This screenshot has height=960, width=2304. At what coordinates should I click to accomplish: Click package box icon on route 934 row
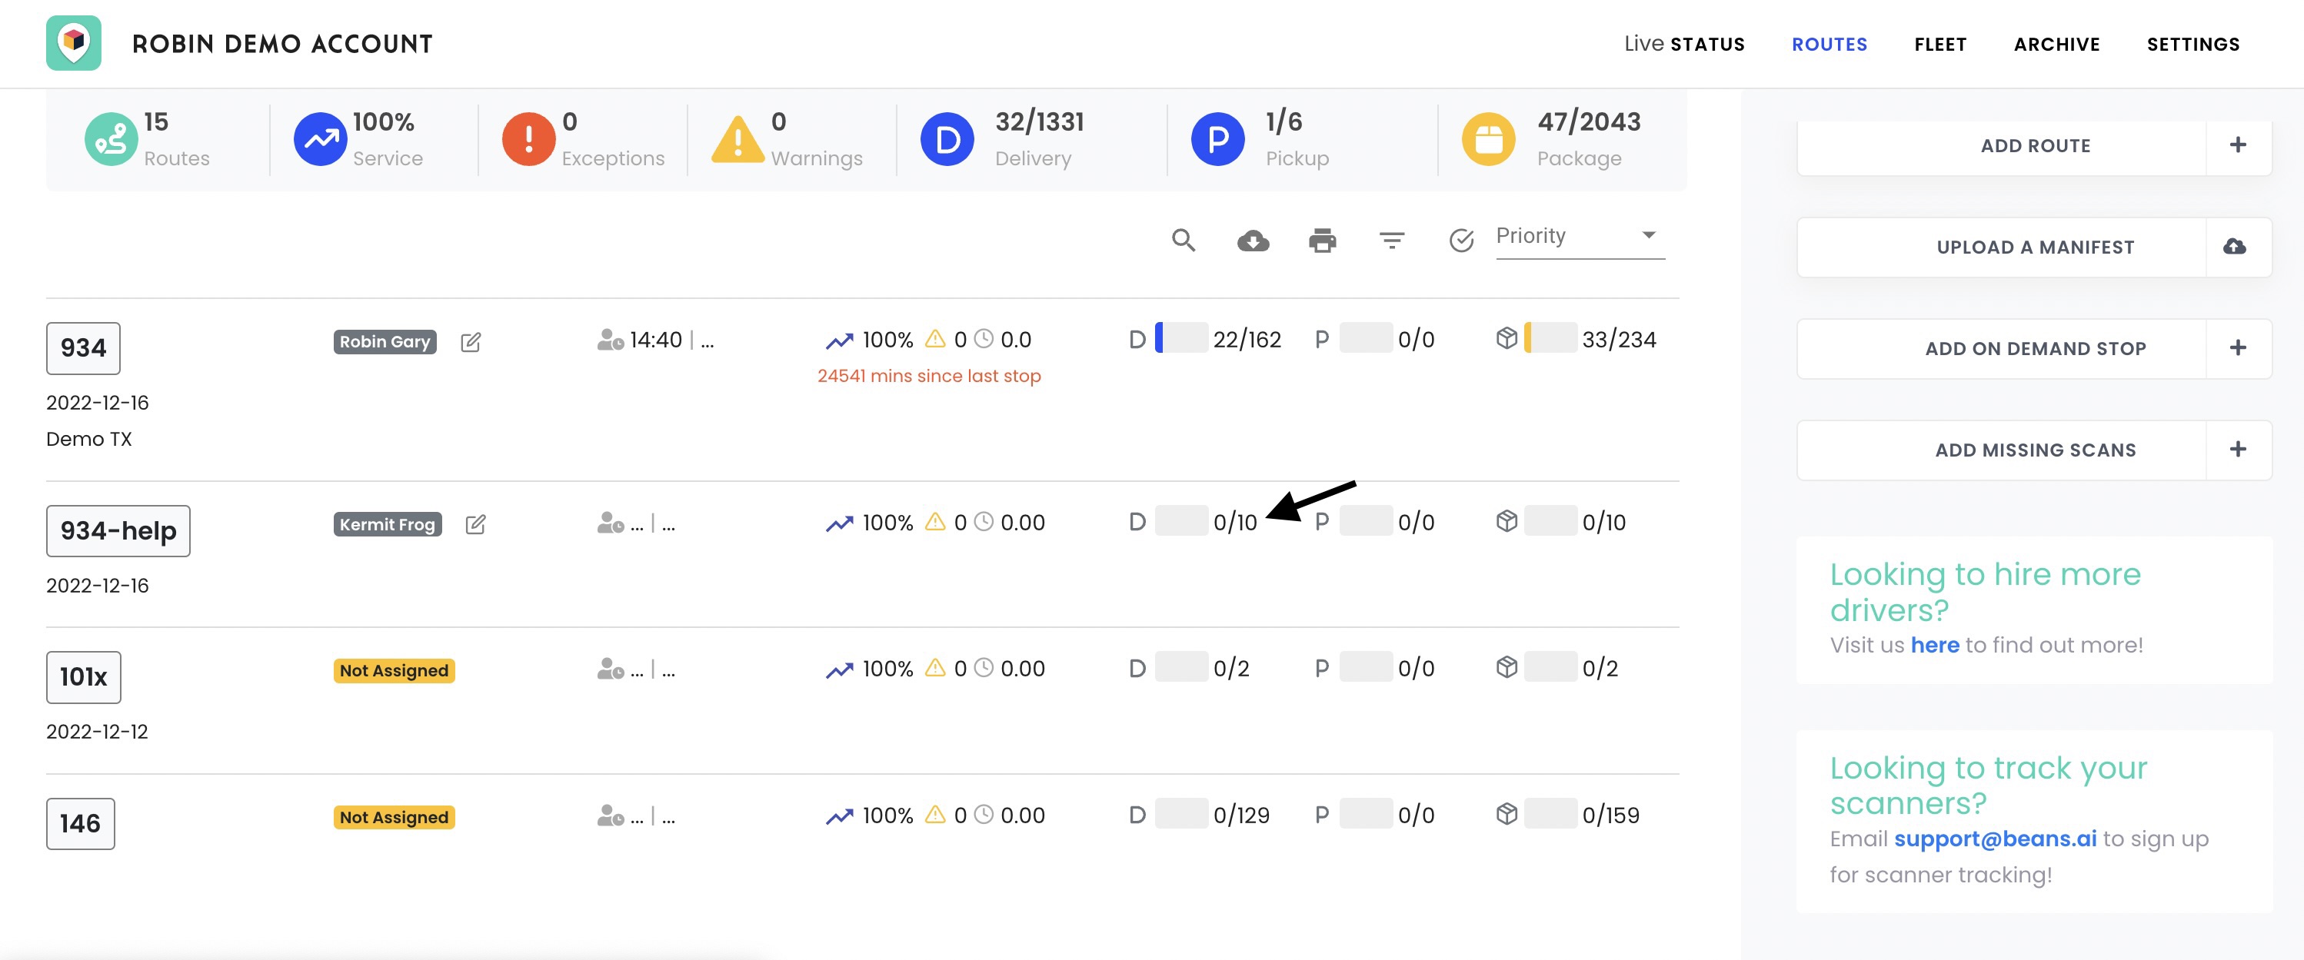click(x=1507, y=339)
